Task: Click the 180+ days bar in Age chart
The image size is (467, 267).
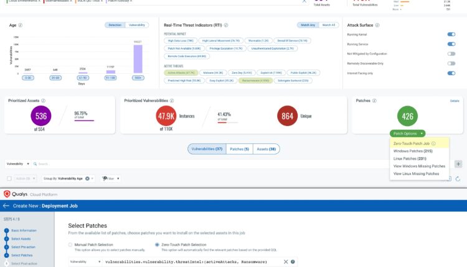Action: [138, 59]
